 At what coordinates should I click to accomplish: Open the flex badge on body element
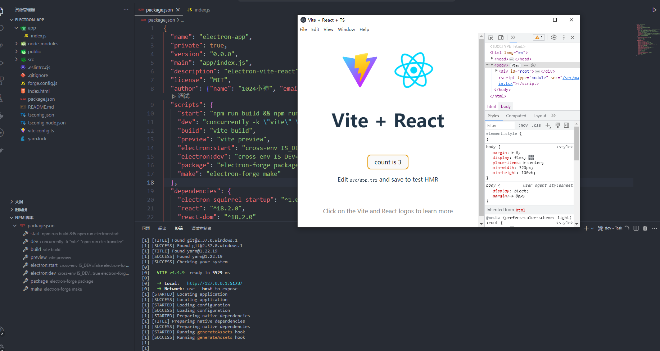coord(516,65)
